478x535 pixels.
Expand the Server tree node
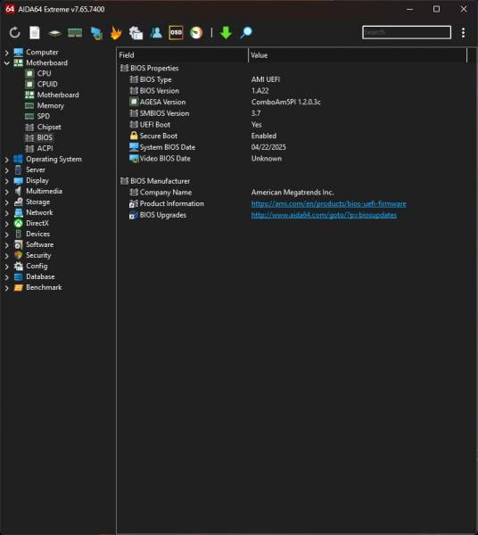tap(6, 170)
